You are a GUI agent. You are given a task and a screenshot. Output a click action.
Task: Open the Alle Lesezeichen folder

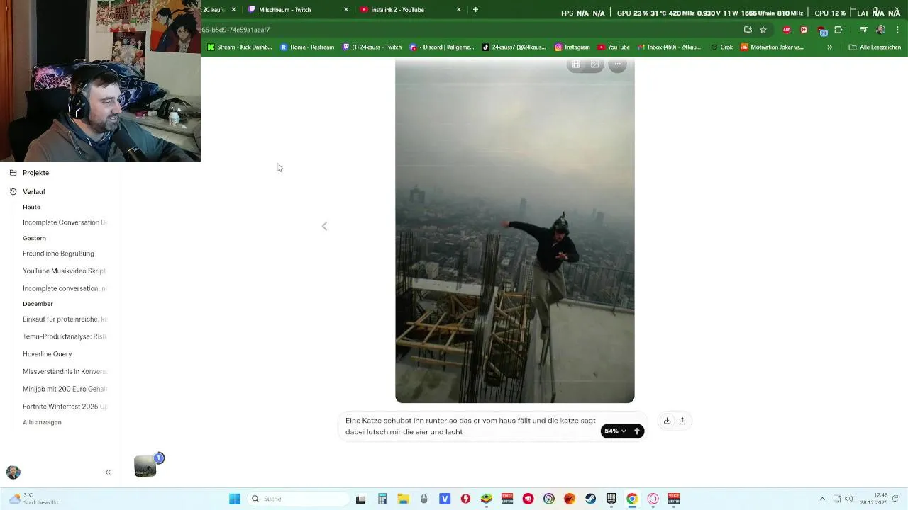click(x=875, y=47)
